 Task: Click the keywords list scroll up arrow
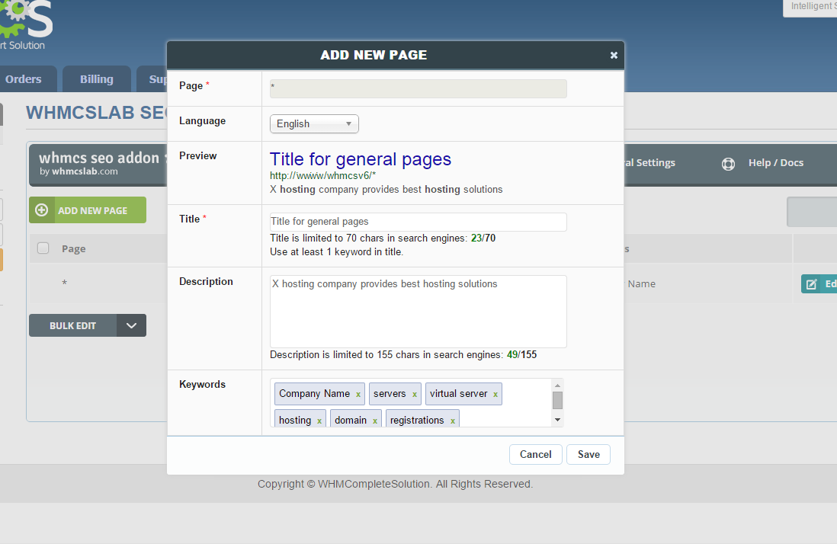pyautogui.click(x=557, y=385)
